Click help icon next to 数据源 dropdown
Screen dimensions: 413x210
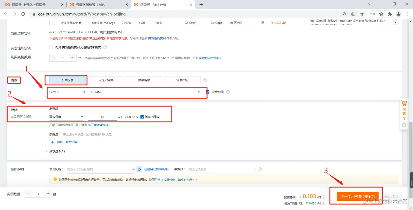[x=260, y=169]
